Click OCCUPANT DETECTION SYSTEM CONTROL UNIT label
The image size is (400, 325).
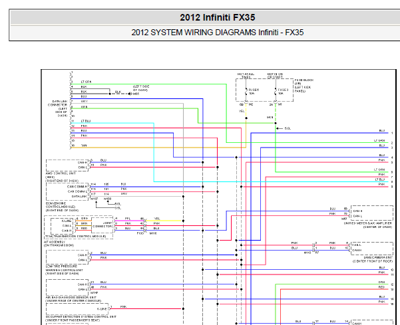[x=81, y=318]
